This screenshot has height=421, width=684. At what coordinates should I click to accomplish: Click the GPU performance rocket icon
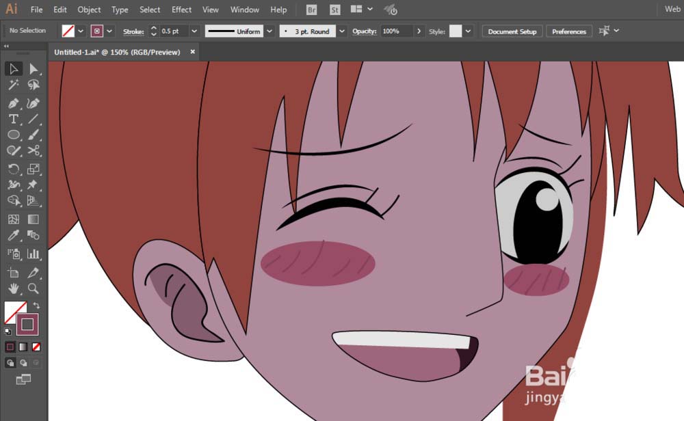point(391,10)
